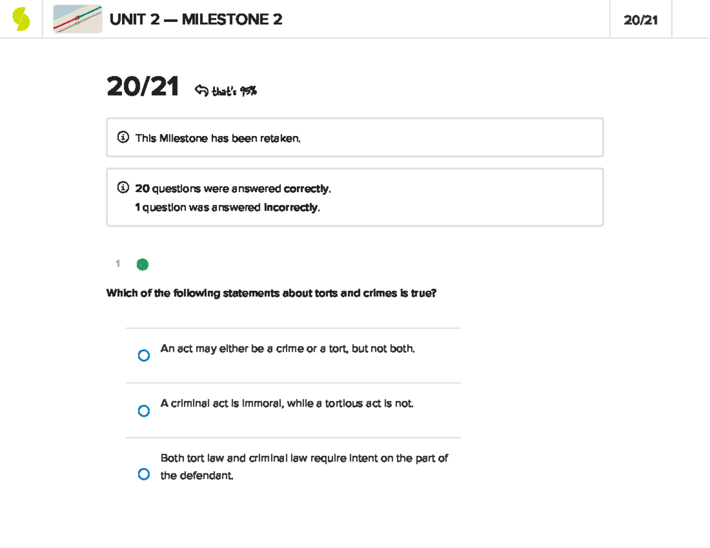Viewport: 710px width, 548px height.
Task: Click the question text about torts and crimes
Action: click(x=270, y=292)
